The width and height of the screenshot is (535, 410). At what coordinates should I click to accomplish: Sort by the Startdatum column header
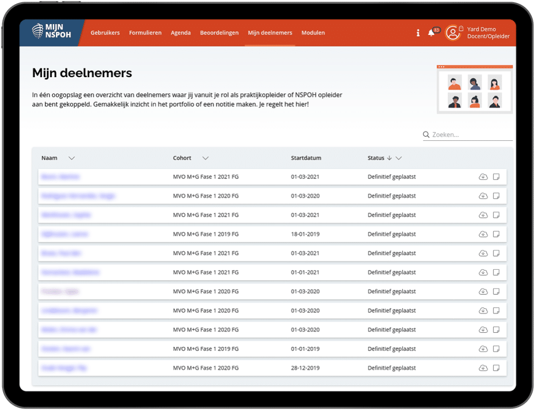click(306, 158)
